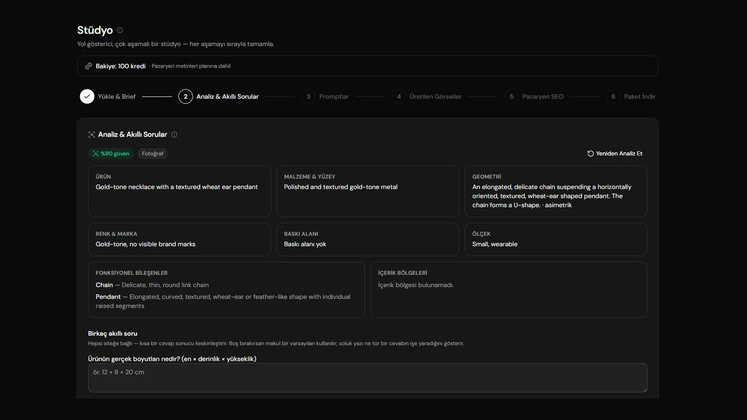Click Yeniden Analiz Et button

615,154
